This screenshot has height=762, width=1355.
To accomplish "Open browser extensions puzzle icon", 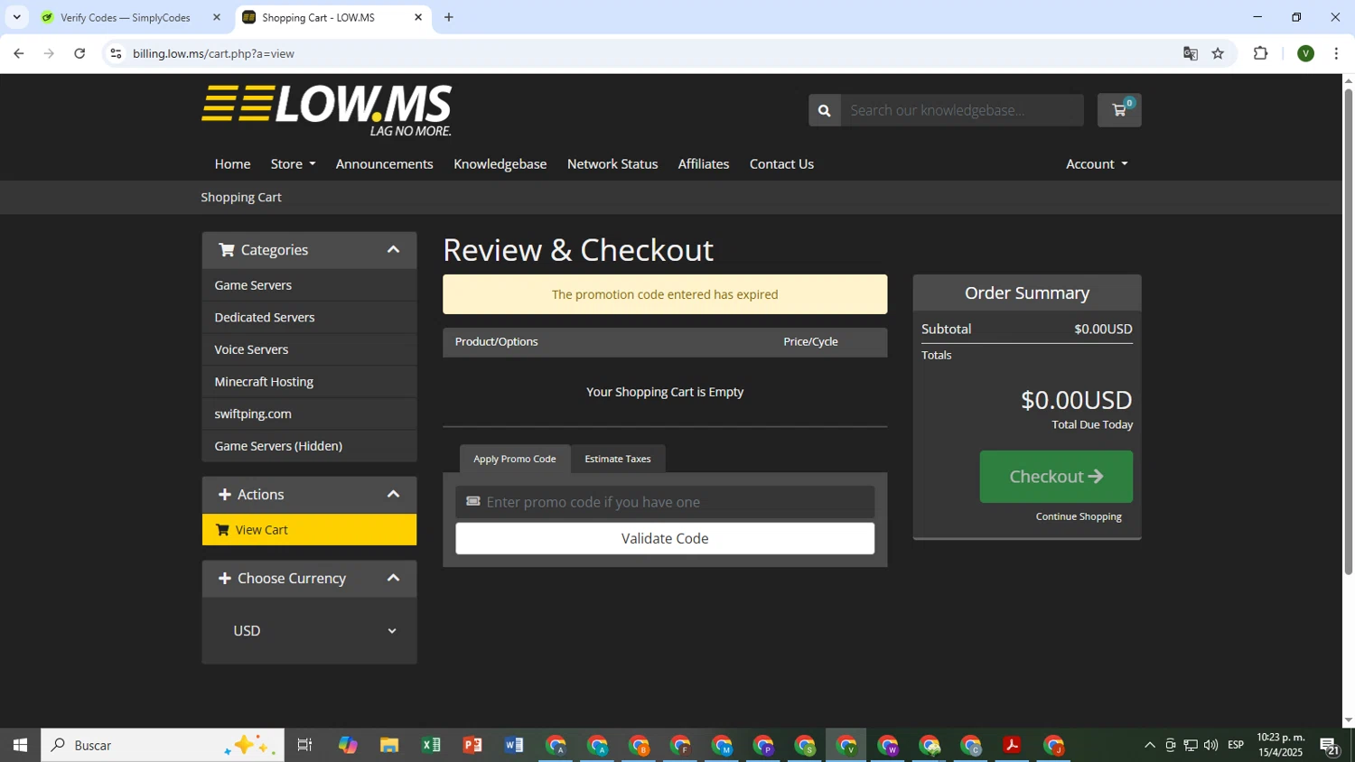I will 1261,53.
